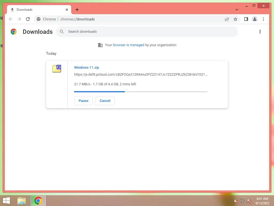Share this page using the share icon
Screen dimensions: 274x206
pyautogui.click(x=227, y=19)
